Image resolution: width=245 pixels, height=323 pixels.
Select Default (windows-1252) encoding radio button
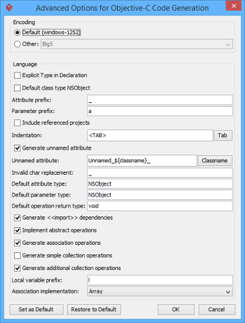(17, 33)
